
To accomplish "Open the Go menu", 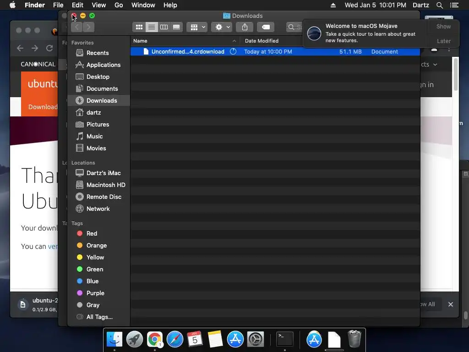I will click(x=119, y=5).
